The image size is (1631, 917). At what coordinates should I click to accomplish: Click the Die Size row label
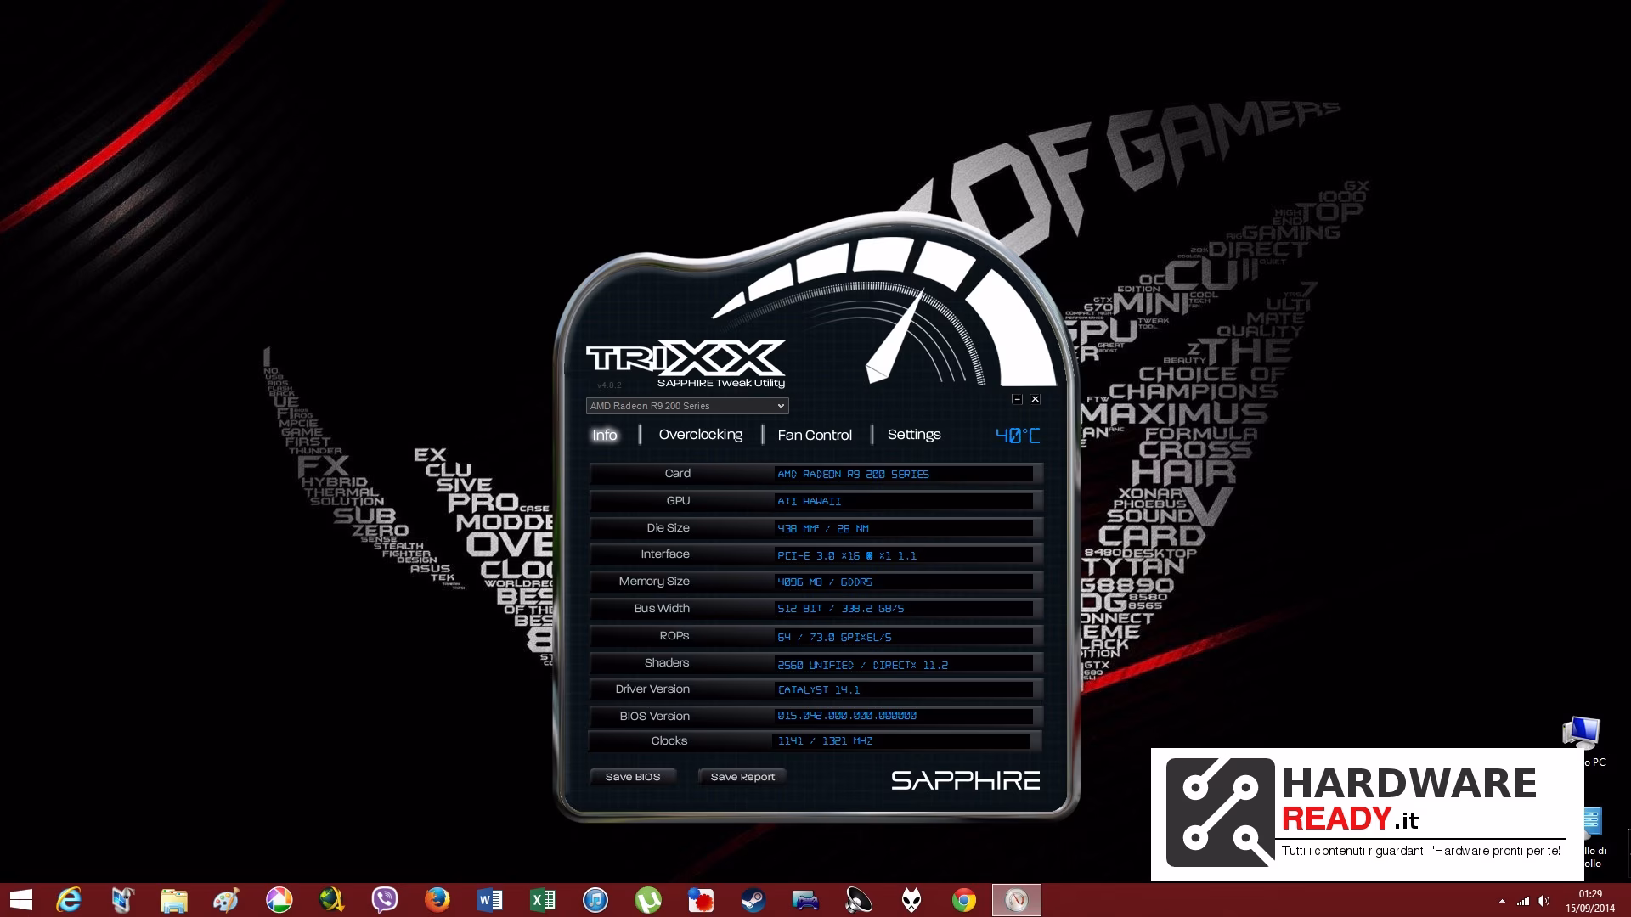coord(668,528)
